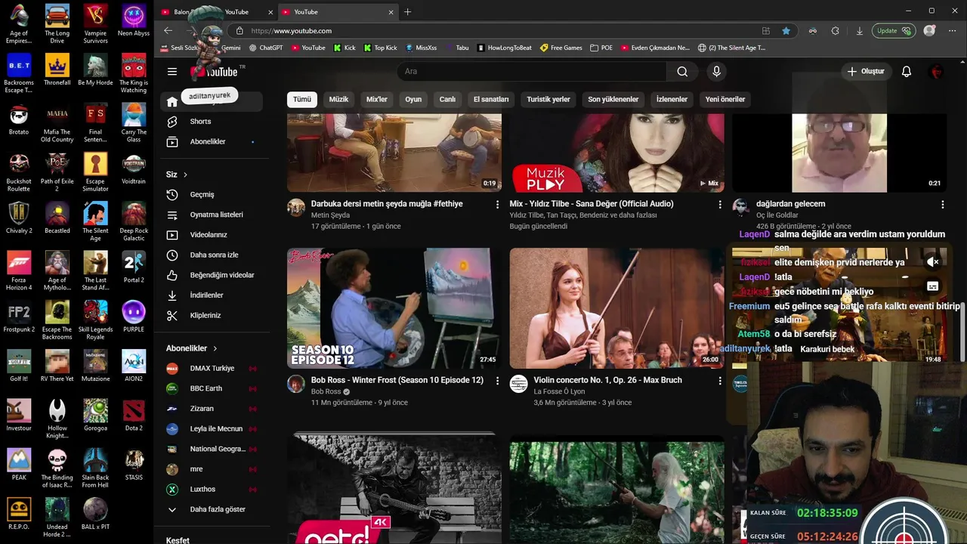Open YouTube notifications bell

pos(907,72)
